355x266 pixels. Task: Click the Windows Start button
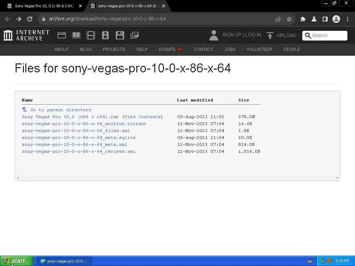coord(17,261)
